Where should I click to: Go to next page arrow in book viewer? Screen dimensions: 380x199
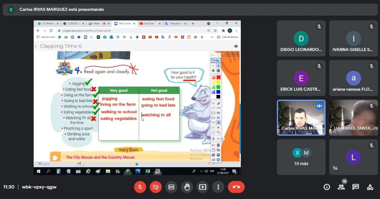pos(213,163)
